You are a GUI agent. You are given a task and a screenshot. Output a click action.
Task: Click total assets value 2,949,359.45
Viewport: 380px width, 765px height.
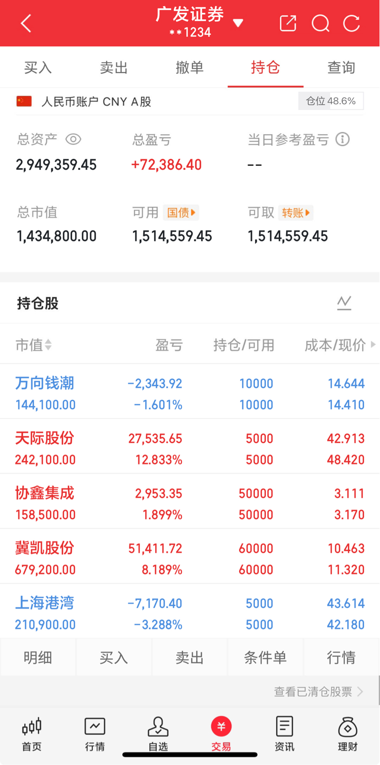[56, 165]
